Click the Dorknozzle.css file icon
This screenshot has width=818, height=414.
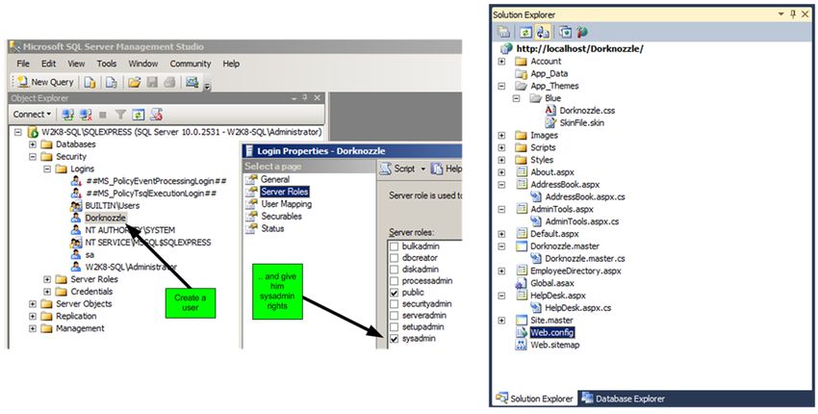click(550, 110)
